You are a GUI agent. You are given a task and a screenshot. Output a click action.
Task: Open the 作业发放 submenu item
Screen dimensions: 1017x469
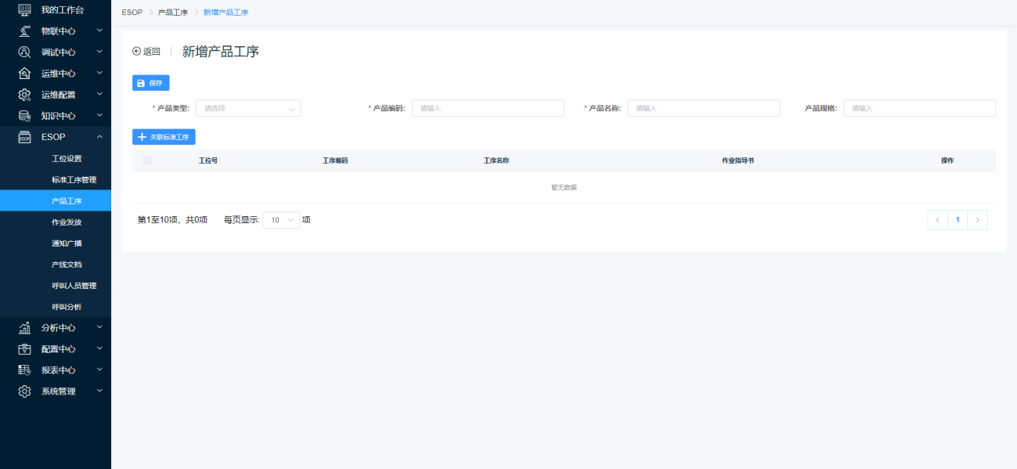[67, 222]
